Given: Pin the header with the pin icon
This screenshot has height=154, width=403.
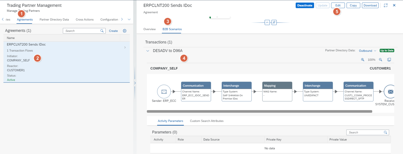Looking at the screenshot, I should tap(274, 23).
